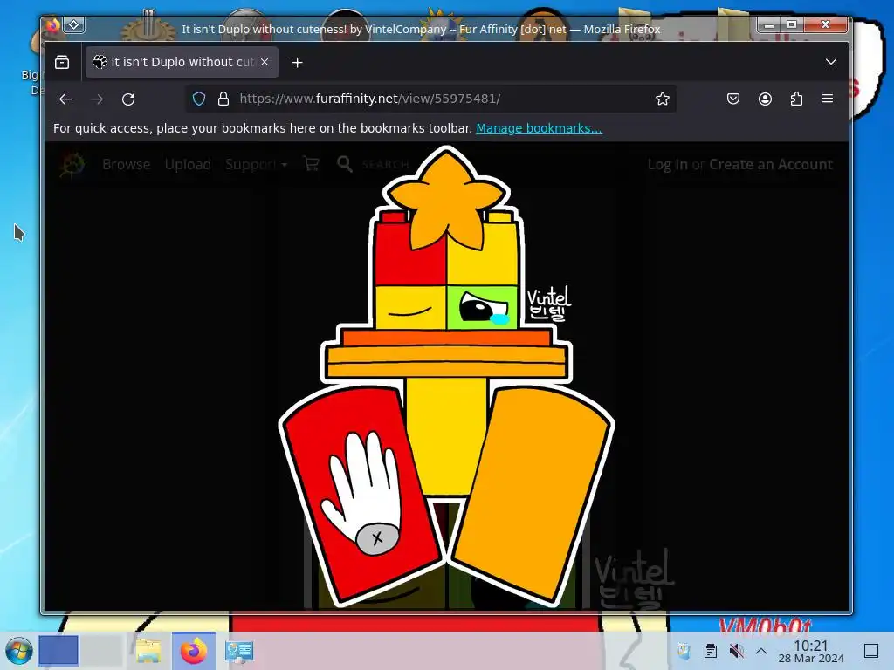894x670 pixels.
Task: Switch to Firefox in the taskbar
Action: click(194, 651)
